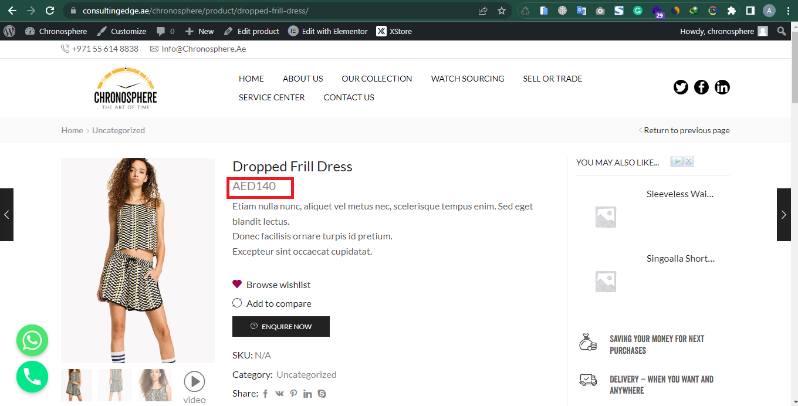Open the SELL OR TRADE page
This screenshot has width=798, height=406.
(553, 79)
